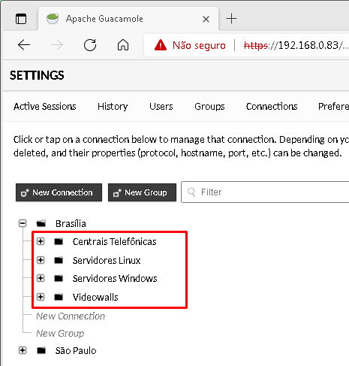Viewport: 349px width, 366px height.
Task: Expand the Servidores Windows group
Action: click(x=41, y=278)
